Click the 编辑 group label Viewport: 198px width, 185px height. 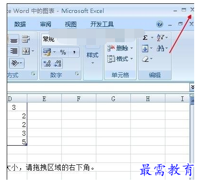tap(155, 75)
